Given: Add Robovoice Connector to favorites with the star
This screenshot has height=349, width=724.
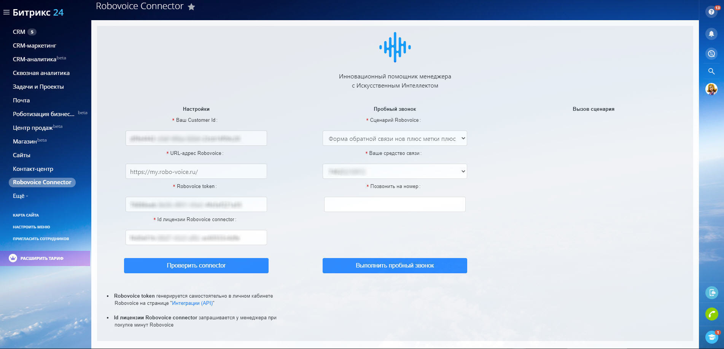Looking at the screenshot, I should (x=191, y=7).
